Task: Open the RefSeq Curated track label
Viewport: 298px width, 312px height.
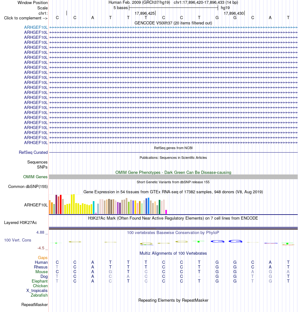Action: (33, 153)
